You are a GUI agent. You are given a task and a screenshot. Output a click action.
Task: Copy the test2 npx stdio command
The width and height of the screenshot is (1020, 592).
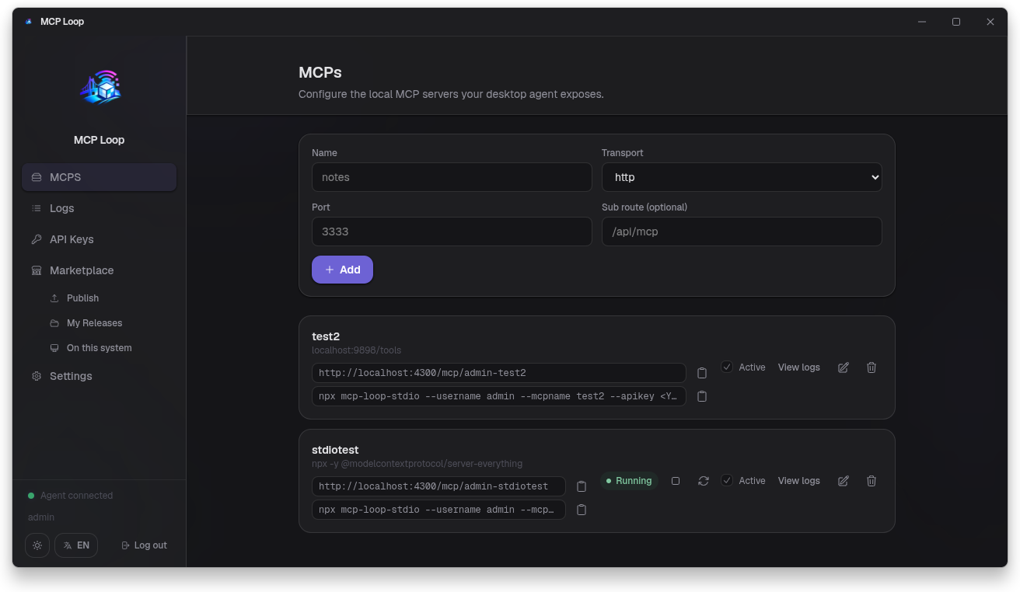[702, 396]
